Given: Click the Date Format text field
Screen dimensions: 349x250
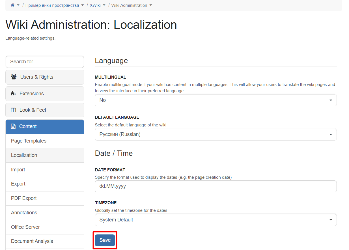Looking at the screenshot, I should [216, 186].
